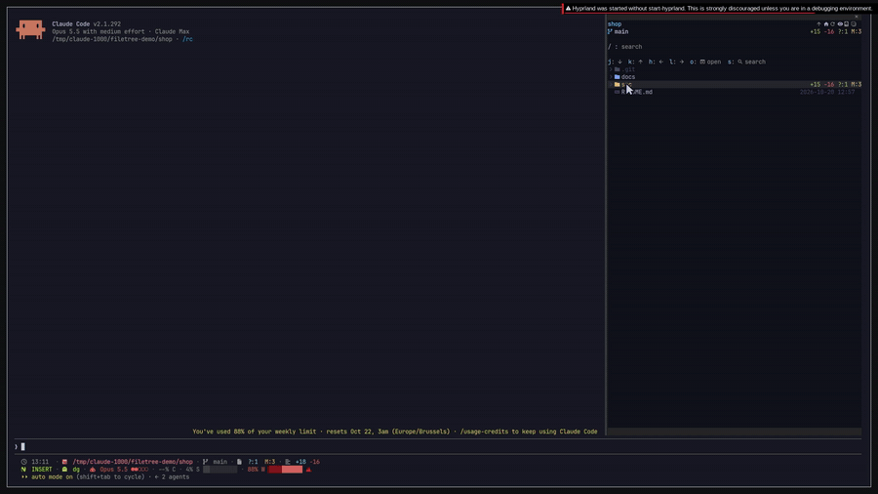Open the README.md file
The width and height of the screenshot is (878, 494).
[x=637, y=92]
